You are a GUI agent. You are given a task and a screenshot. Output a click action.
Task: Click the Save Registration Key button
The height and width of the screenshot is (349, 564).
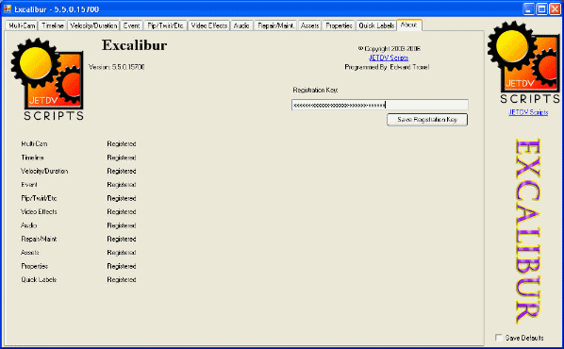coord(427,120)
